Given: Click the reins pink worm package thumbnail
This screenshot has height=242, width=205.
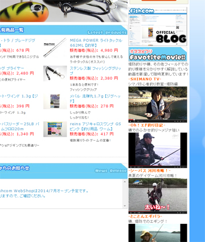Looking at the screenshot, I should click(x=55, y=129).
